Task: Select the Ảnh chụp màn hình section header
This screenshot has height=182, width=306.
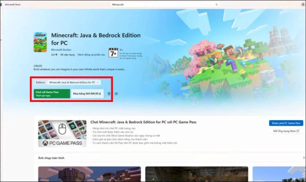Action: coord(51,158)
